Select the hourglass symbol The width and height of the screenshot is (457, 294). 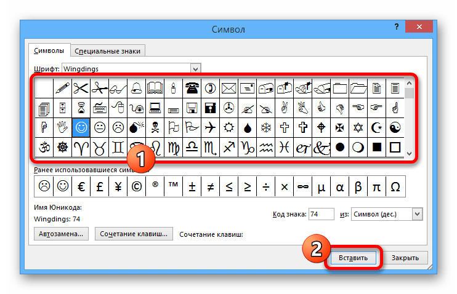(x=81, y=108)
